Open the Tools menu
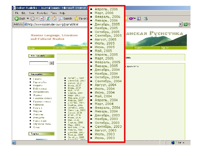This screenshot has height=151, width=202. tap(54, 13)
